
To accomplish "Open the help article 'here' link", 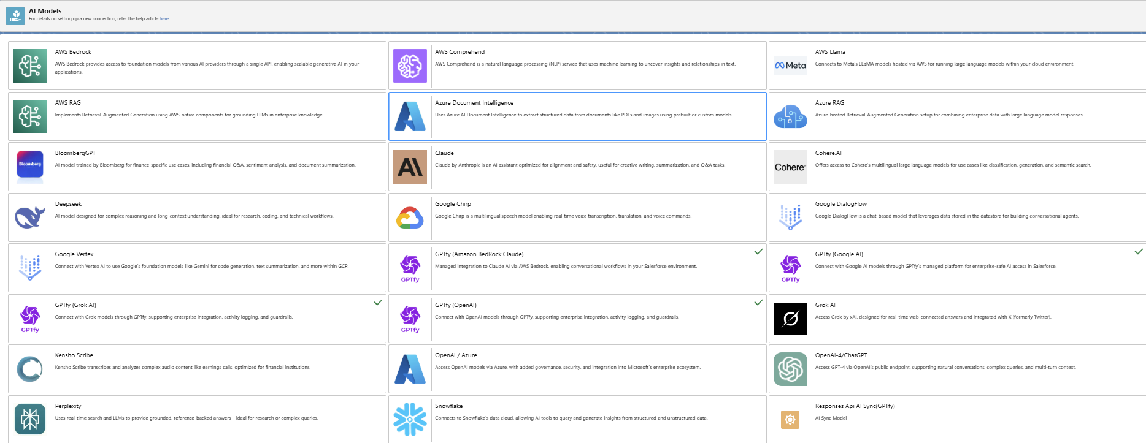I will click(164, 19).
